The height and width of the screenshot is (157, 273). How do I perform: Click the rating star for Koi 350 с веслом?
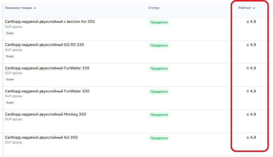[x=248, y=22]
